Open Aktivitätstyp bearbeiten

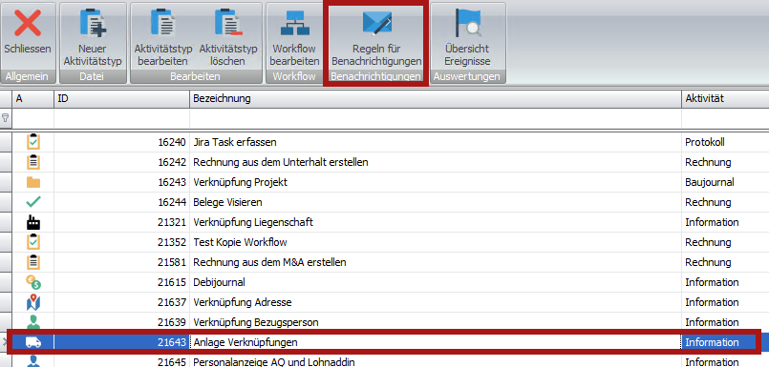[162, 36]
